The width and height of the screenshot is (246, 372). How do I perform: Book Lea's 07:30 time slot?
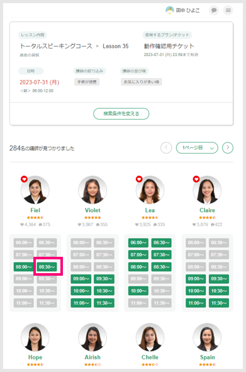tap(161, 255)
